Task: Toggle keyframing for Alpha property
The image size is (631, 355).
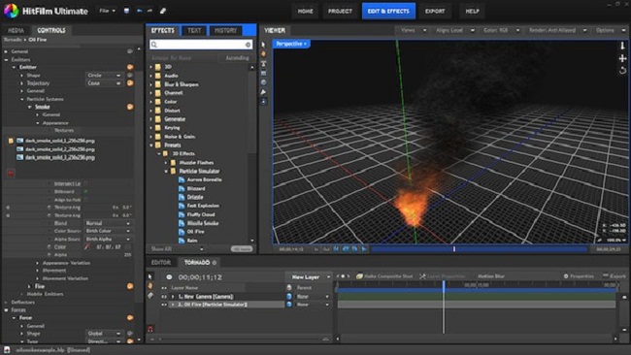Action: coord(50,255)
